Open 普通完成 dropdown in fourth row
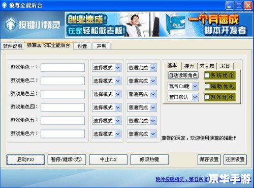254x188 pixels. click(142, 108)
